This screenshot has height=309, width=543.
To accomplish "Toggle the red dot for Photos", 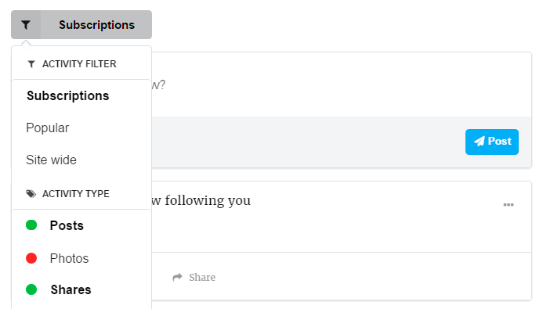I will pyautogui.click(x=31, y=258).
